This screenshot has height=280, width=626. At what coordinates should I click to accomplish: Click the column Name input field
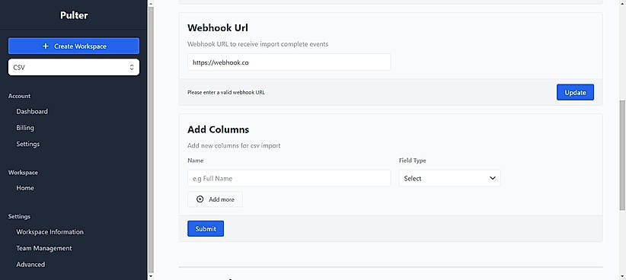tap(289, 178)
